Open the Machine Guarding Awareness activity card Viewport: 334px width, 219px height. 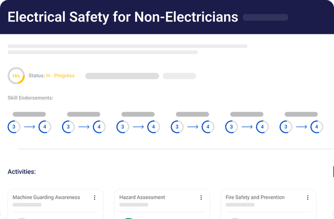pyautogui.click(x=46, y=198)
